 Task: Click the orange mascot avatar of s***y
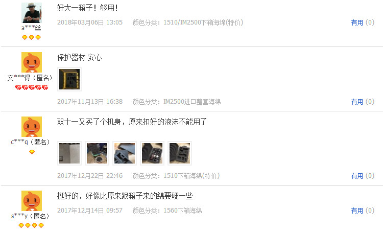point(32,201)
